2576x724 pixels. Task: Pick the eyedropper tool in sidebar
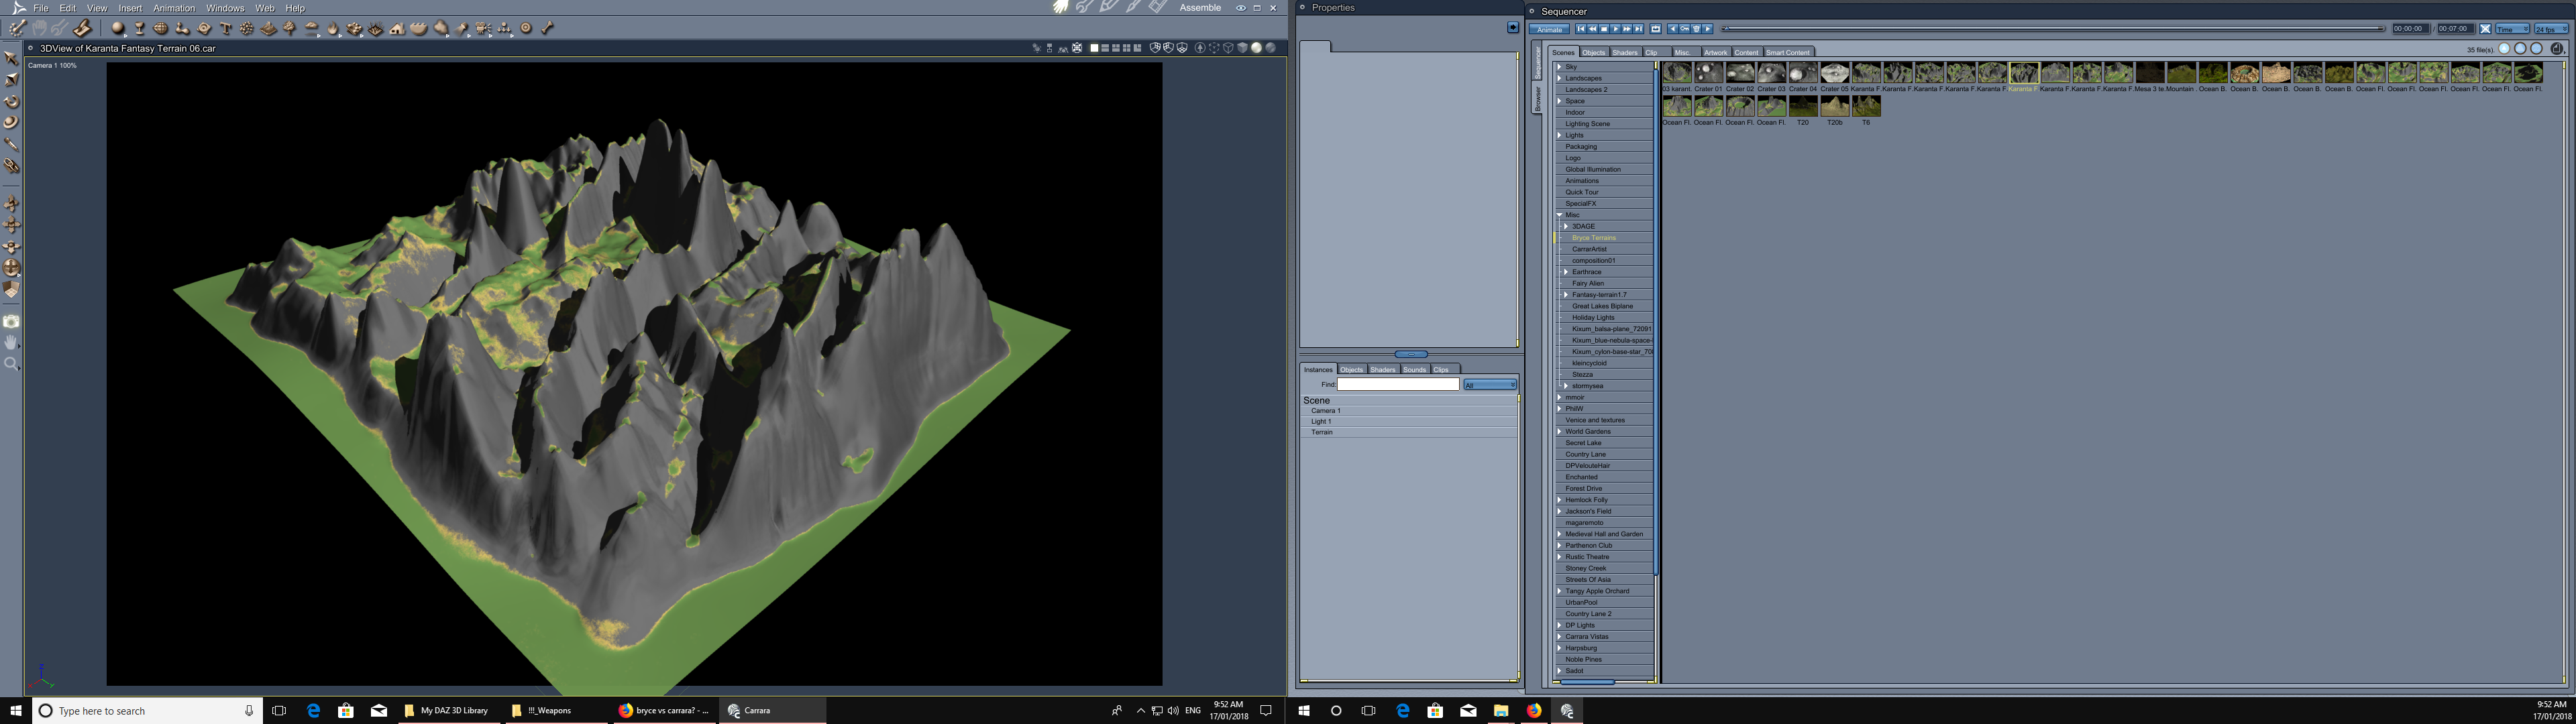click(12, 144)
